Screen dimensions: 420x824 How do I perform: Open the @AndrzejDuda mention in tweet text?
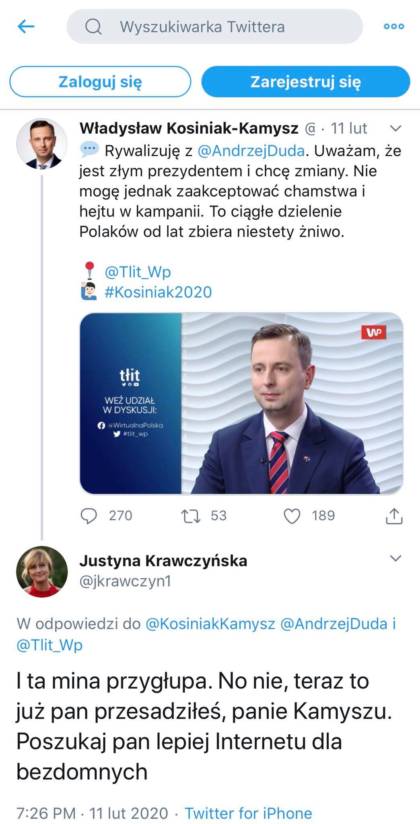[x=251, y=150]
